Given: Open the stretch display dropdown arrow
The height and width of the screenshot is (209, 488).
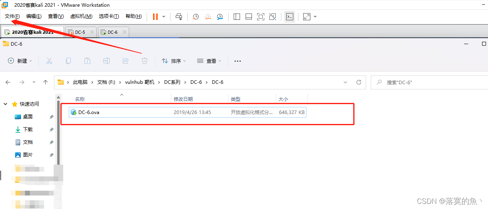Looking at the screenshot, I should click(x=315, y=17).
